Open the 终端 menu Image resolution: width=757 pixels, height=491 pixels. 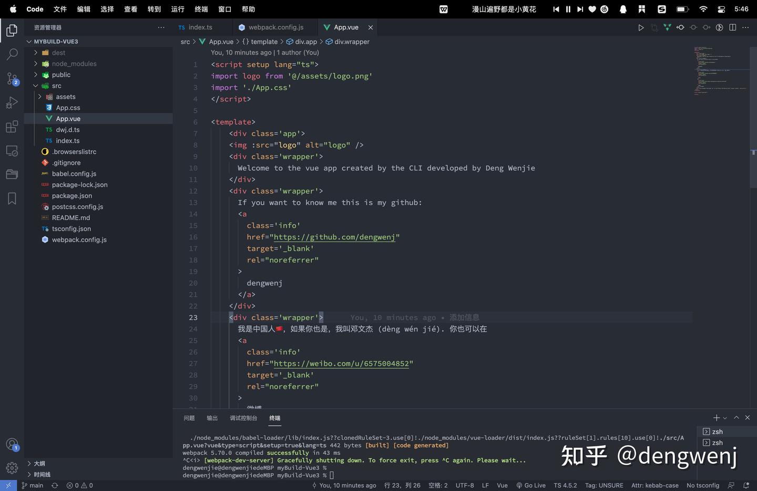click(x=200, y=9)
